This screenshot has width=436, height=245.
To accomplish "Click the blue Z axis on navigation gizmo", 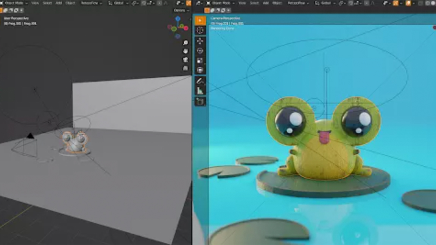I will tap(178, 19).
